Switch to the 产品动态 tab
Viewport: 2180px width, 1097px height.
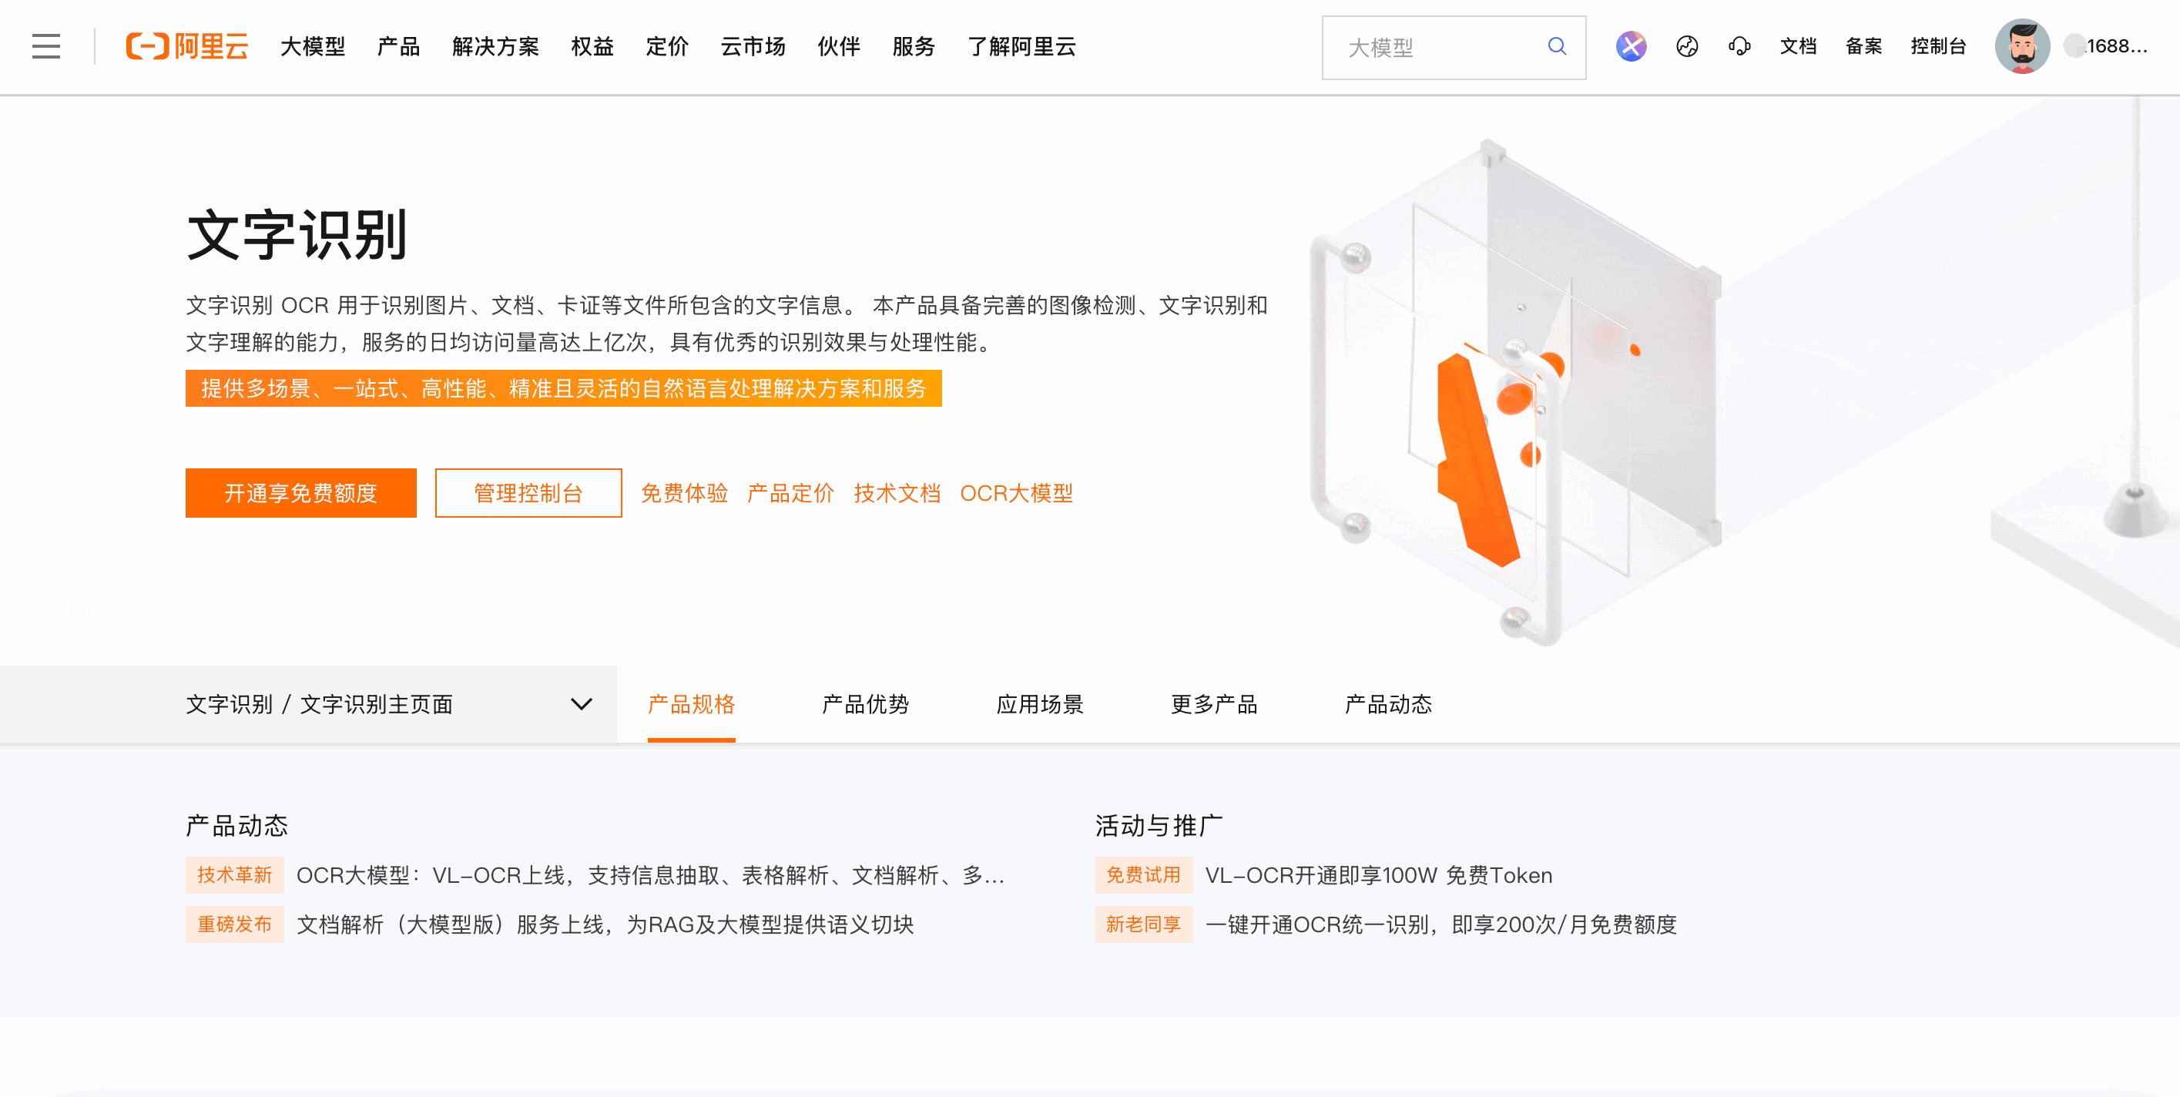[x=1389, y=704]
